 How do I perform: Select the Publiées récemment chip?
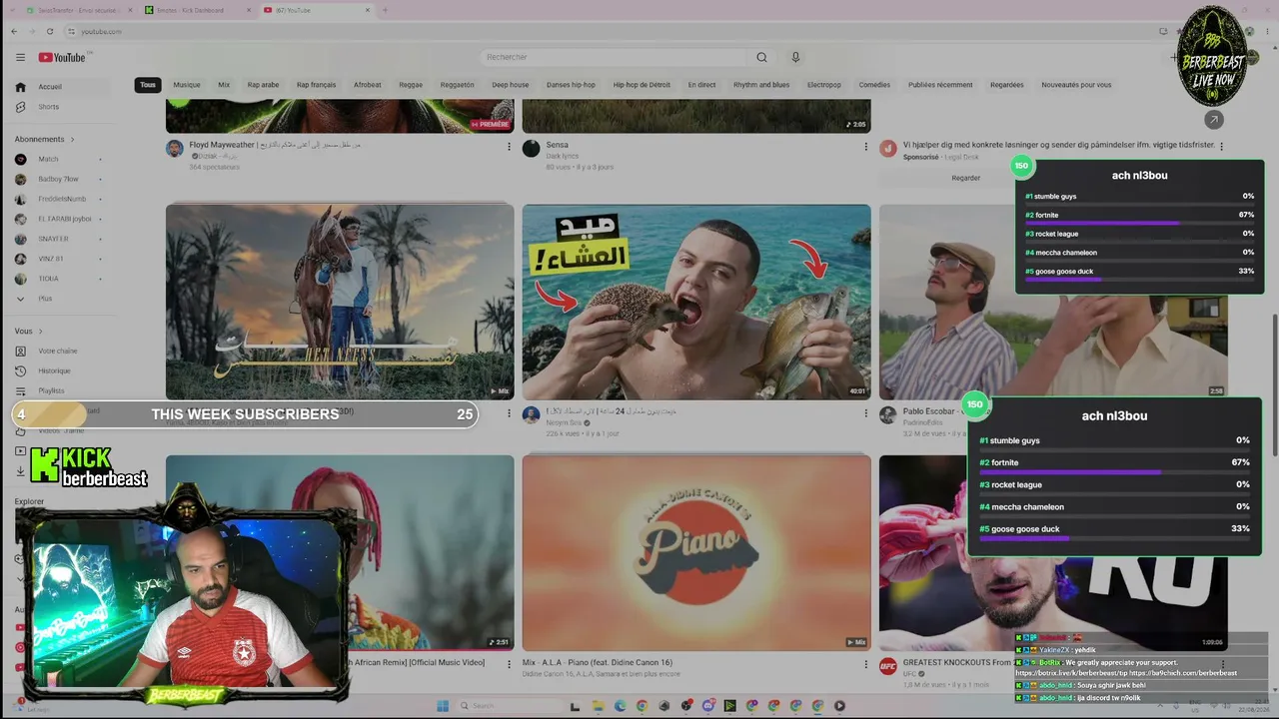[x=940, y=85]
